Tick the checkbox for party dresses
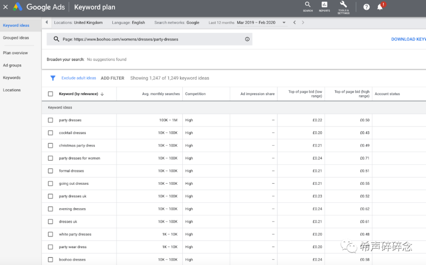The height and width of the screenshot is (265, 426). tap(50, 120)
